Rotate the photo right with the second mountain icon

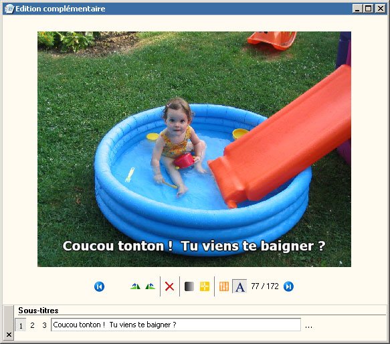(x=151, y=286)
